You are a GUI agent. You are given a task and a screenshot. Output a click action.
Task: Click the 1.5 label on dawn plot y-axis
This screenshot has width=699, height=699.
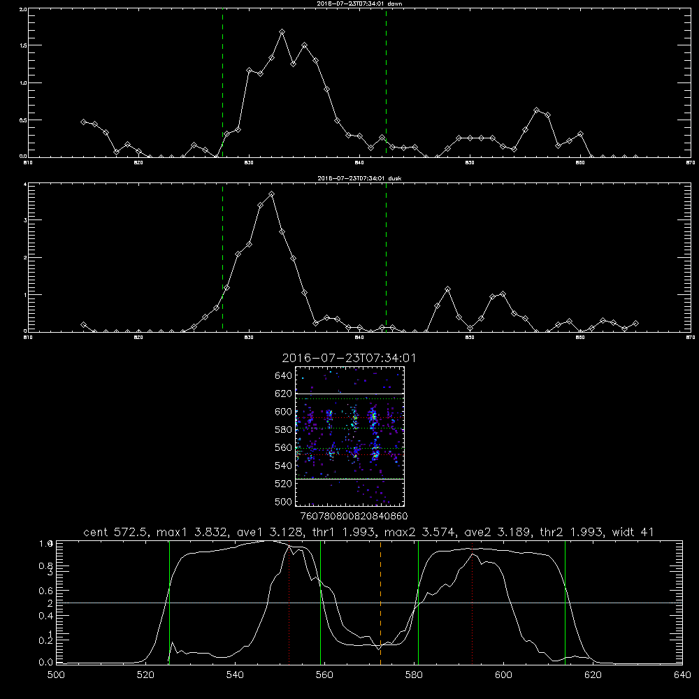tap(23, 45)
